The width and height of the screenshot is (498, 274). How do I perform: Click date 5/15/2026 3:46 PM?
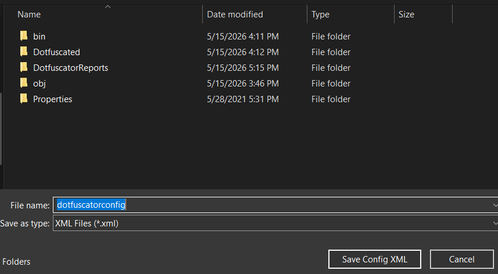[243, 84]
